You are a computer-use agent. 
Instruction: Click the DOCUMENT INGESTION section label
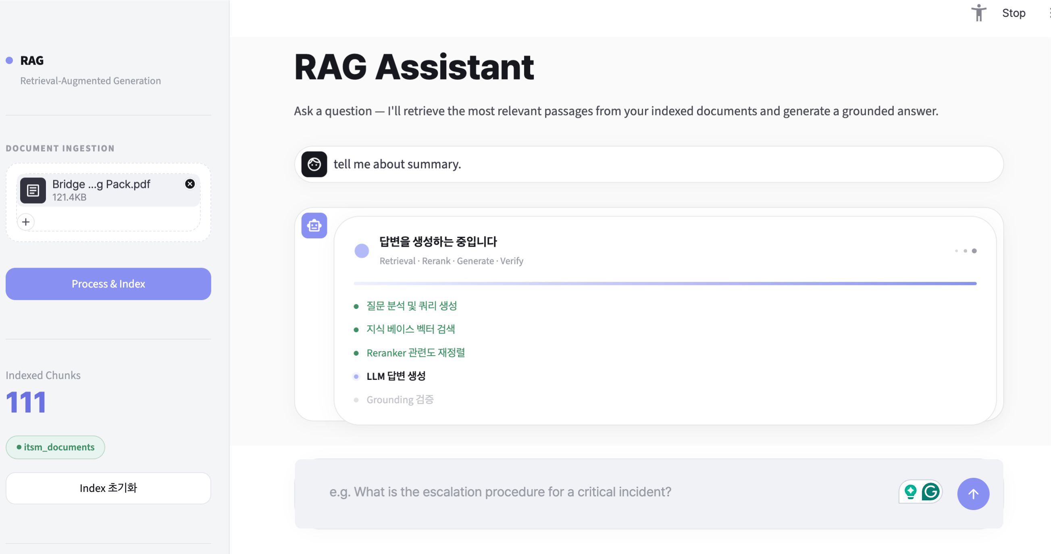tap(60, 148)
